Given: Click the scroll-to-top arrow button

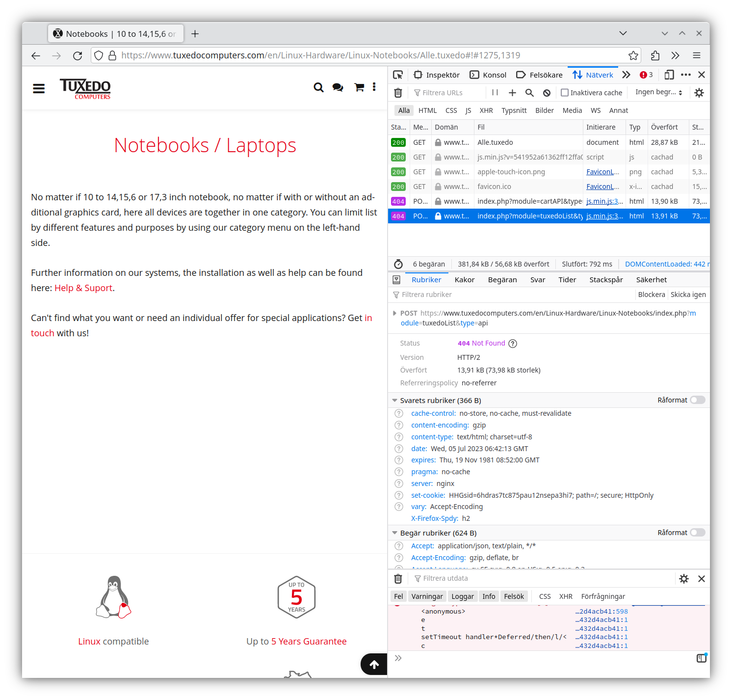Looking at the screenshot, I should click(374, 664).
